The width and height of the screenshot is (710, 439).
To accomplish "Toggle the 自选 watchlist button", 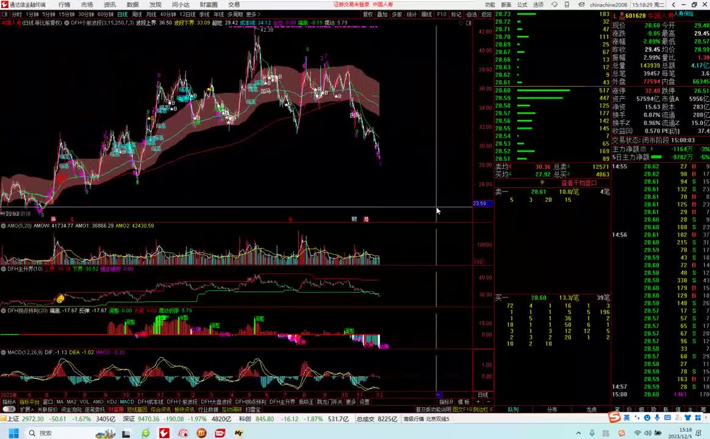I will 472,15.
